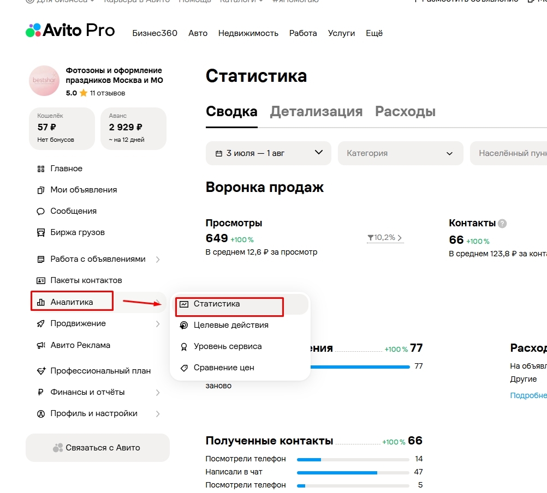Click the Avito Pro logo
The height and width of the screenshot is (493, 547).
point(70,31)
